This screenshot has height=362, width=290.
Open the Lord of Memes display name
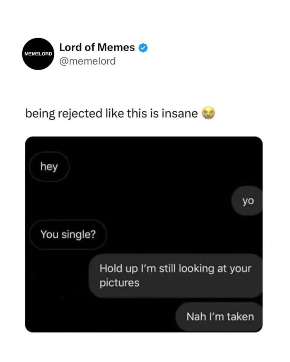pyautogui.click(x=97, y=48)
